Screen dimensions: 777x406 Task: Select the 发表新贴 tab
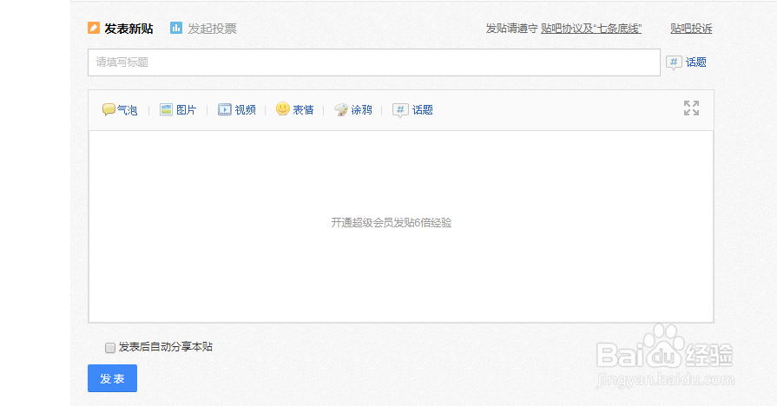click(128, 29)
